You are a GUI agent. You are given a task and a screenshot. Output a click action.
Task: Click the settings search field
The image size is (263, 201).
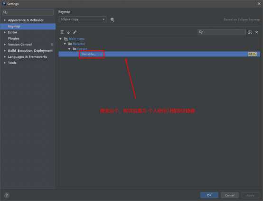click(x=28, y=12)
